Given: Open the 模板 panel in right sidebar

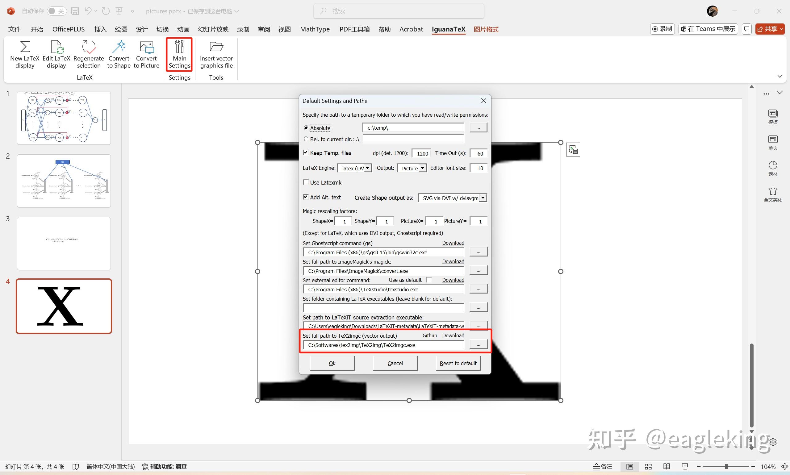Looking at the screenshot, I should point(773,116).
